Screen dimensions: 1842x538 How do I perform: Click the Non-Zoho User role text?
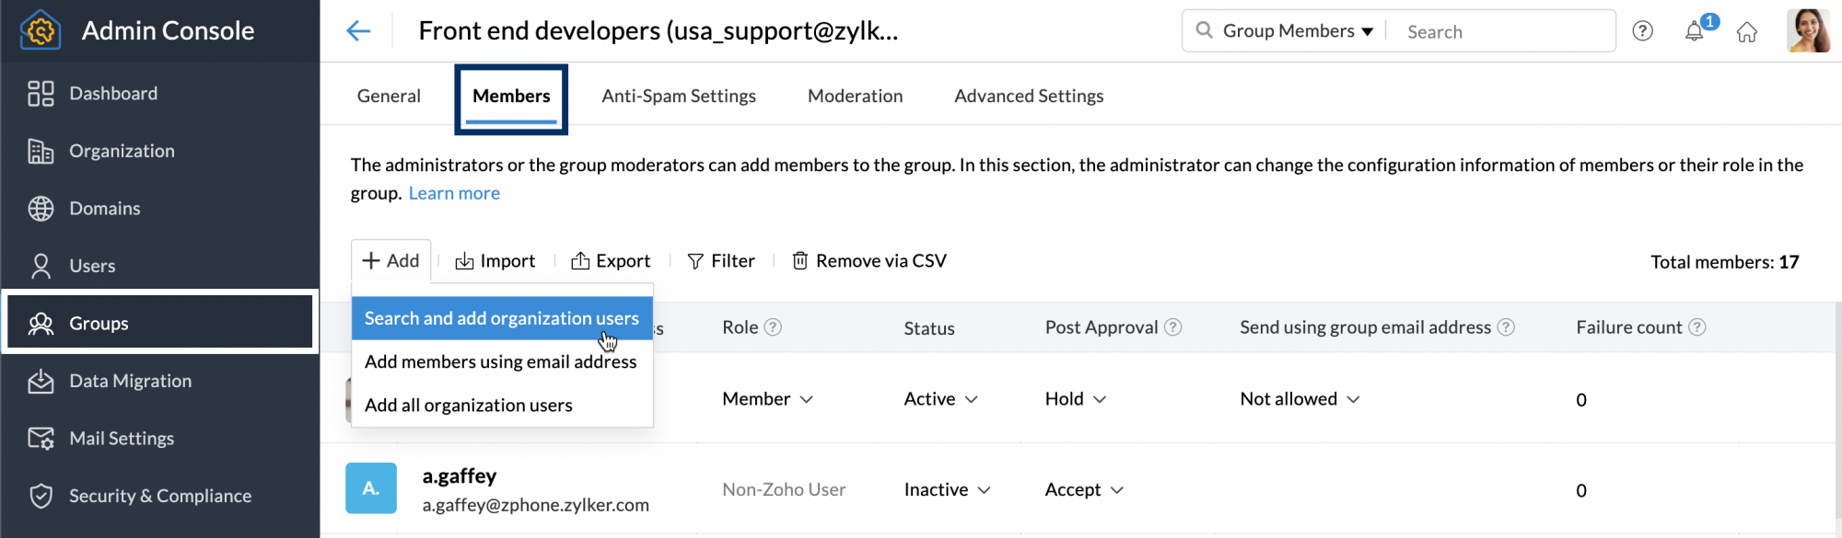coord(784,490)
